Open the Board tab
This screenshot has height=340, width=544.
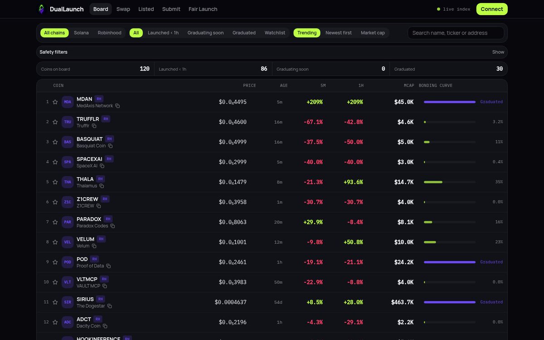101,9
